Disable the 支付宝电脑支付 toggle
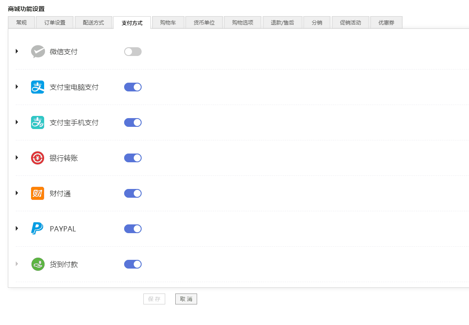The height and width of the screenshot is (325, 469). click(x=133, y=87)
